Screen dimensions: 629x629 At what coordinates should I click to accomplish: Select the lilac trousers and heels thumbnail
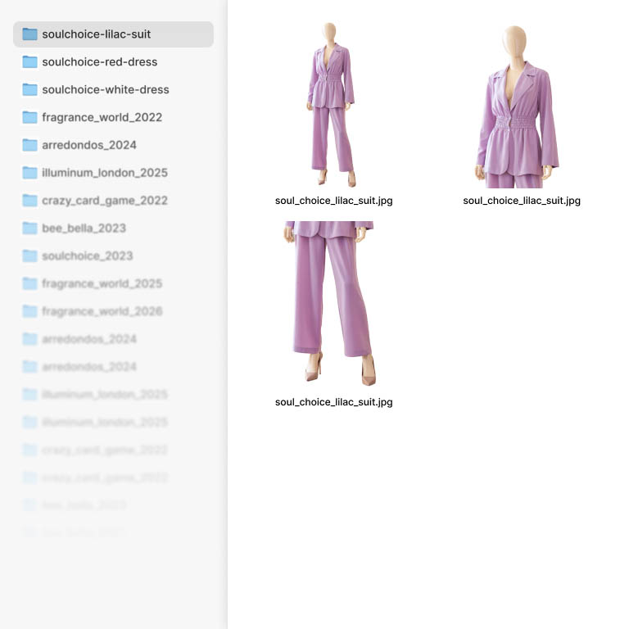tap(330, 304)
